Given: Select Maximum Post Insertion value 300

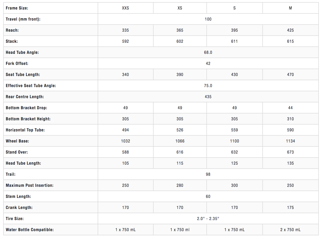Looking at the screenshot, I should [x=234, y=185].
